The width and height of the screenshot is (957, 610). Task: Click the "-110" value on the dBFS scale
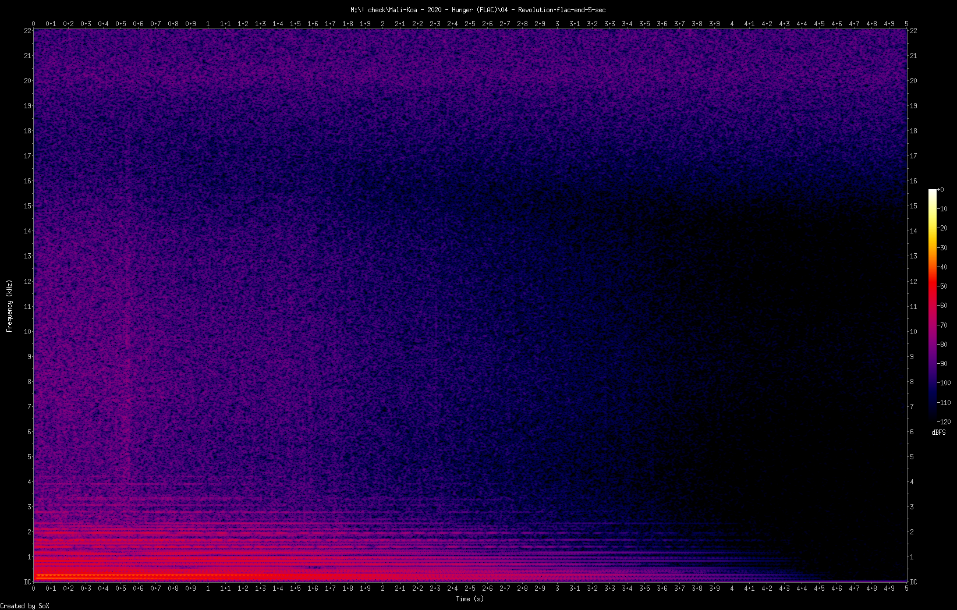944,403
